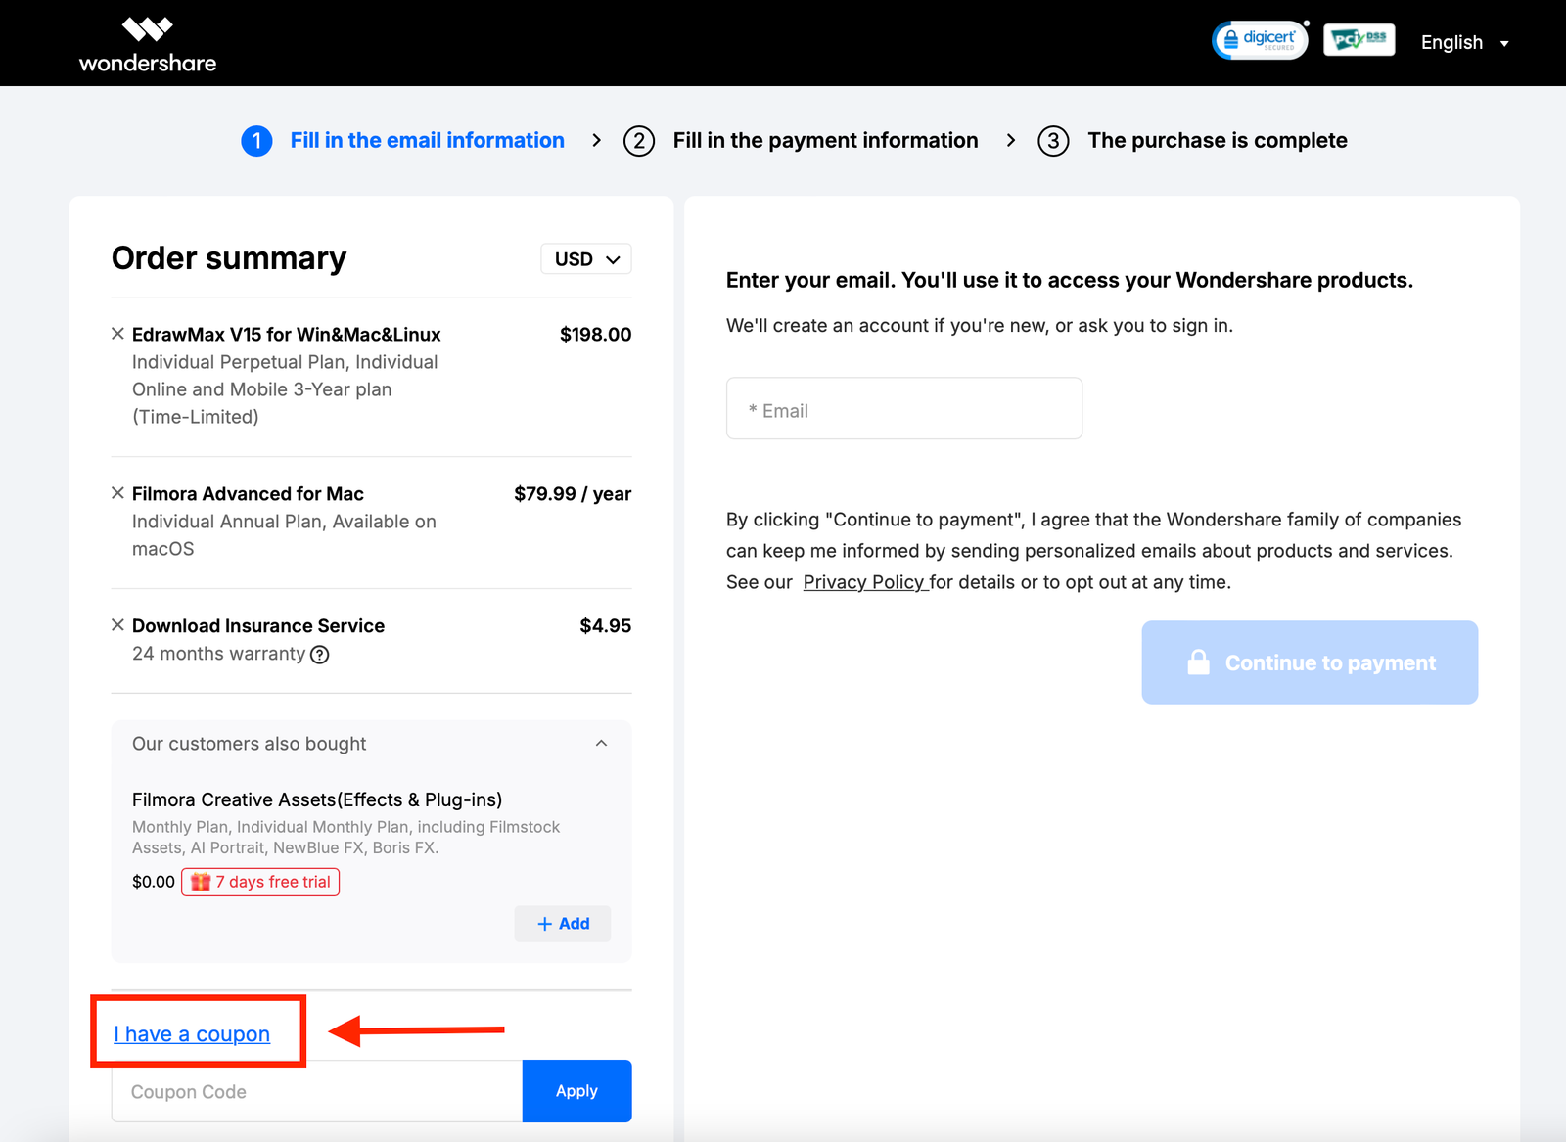This screenshot has height=1142, width=1566.
Task: Open the Privacy Policy link
Action: pos(865,582)
